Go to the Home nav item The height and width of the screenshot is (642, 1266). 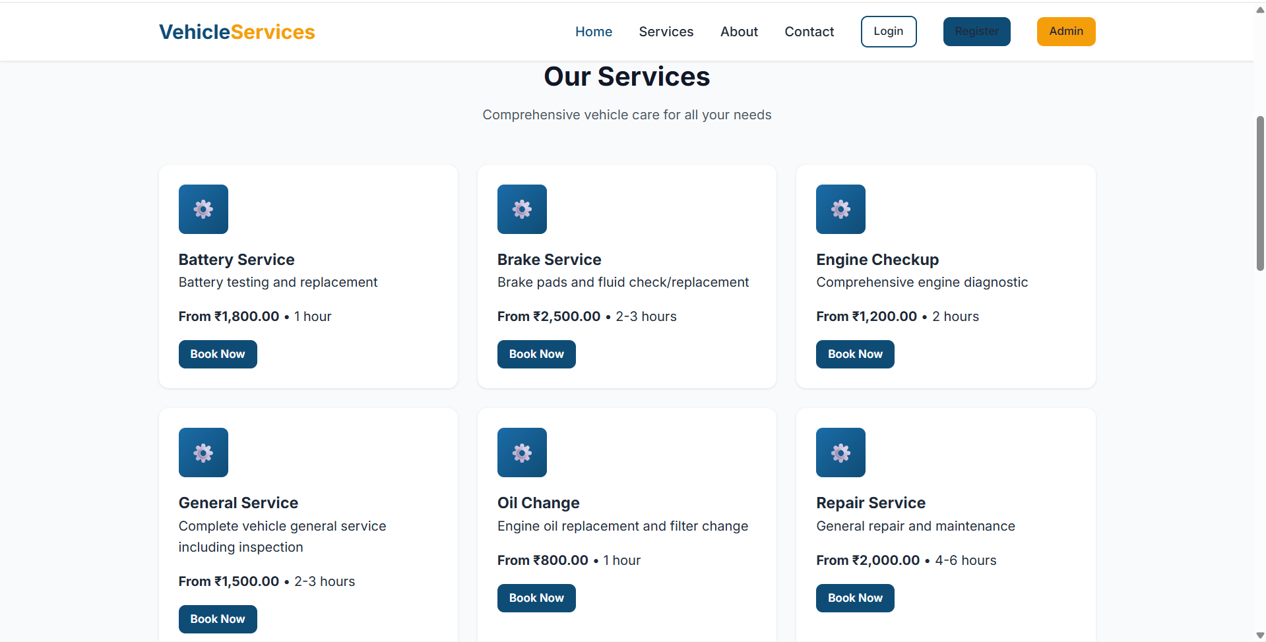[x=594, y=32]
